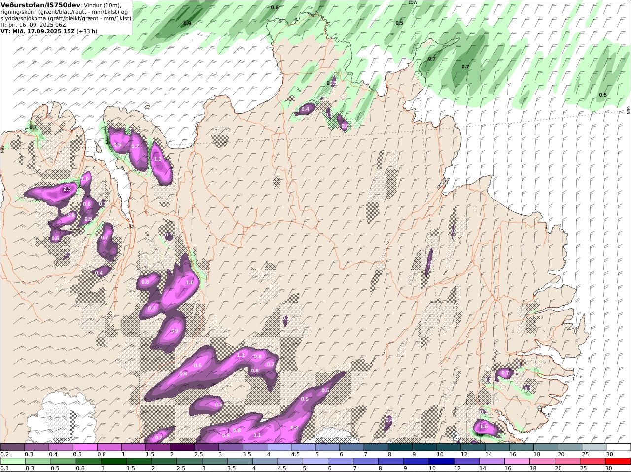Select the light grey snow swatch between 25 and 30
This screenshot has height=472, width=631.
594,447
